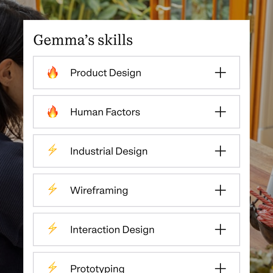This screenshot has height=273, width=273.
Task: Select the Product Design skill label
Action: 106,73
